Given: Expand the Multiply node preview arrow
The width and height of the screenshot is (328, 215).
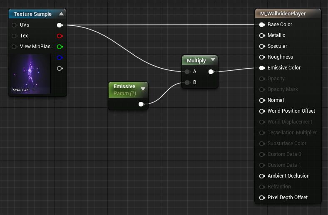Looking at the screenshot, I should pos(213,59).
